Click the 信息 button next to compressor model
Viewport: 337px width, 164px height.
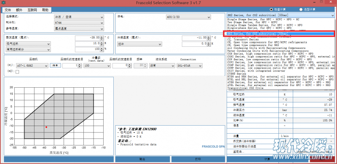[x=56, y=66]
